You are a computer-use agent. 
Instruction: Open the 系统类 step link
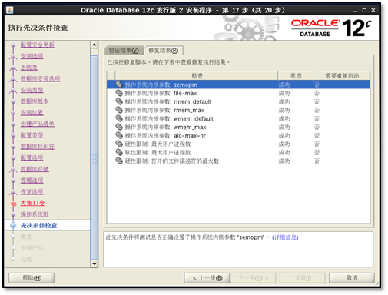point(29,68)
